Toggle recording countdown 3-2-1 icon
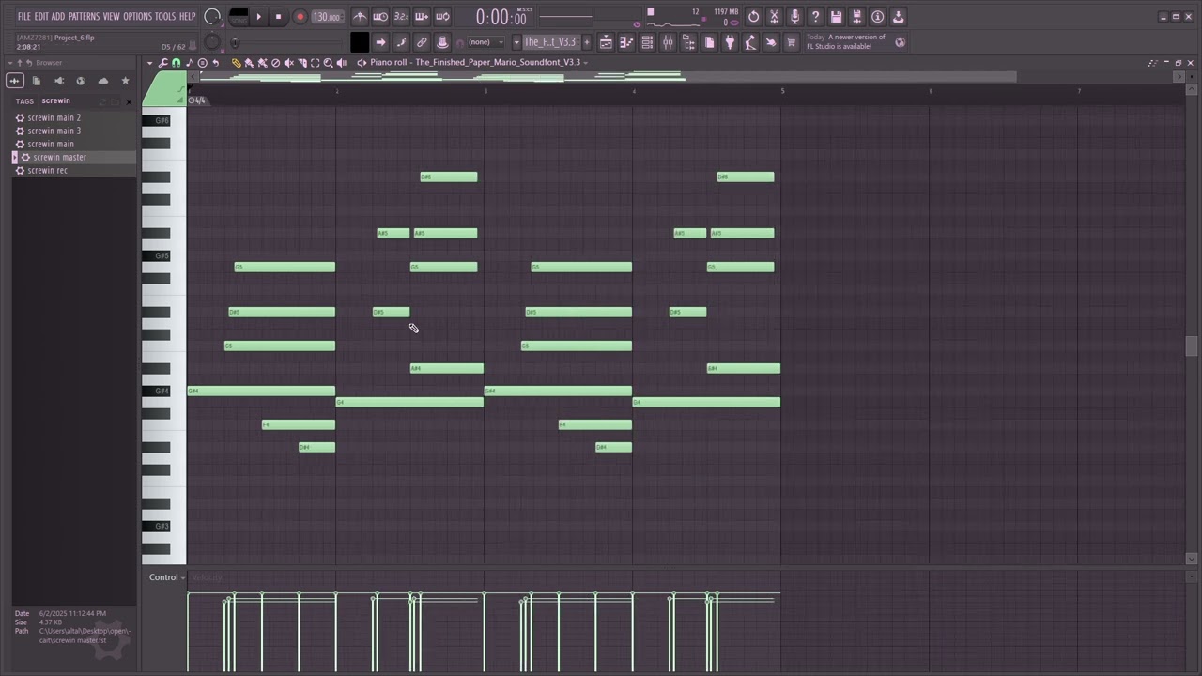Image resolution: width=1202 pixels, height=676 pixels. (x=401, y=16)
